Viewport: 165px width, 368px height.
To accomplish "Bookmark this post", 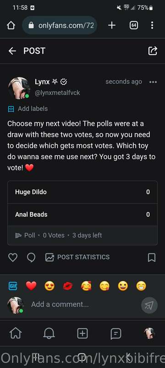I will pyautogui.click(x=152, y=258).
